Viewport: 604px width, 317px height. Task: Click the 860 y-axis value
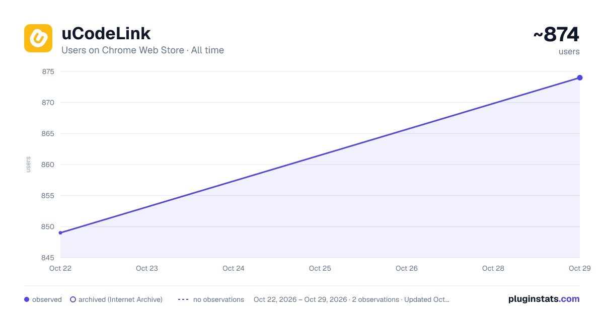point(48,165)
